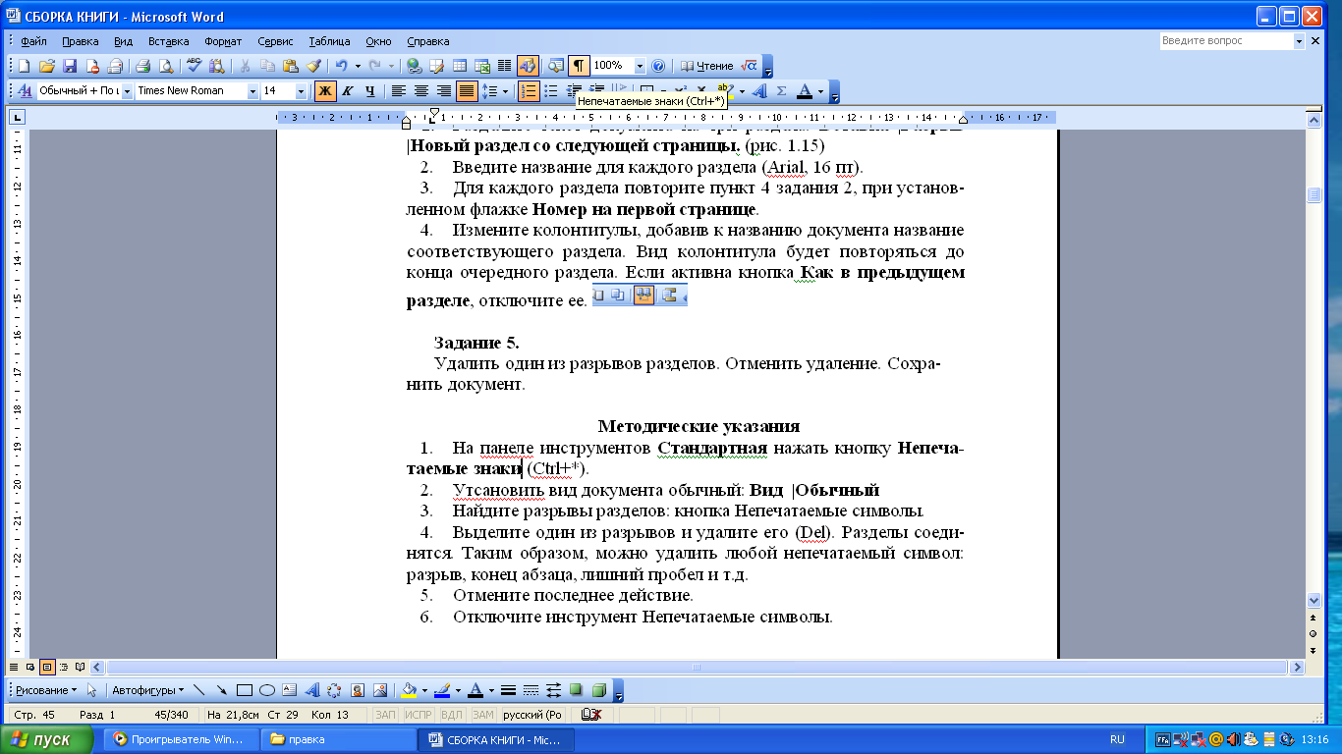Toggle Italic (К) formatting

coord(348,91)
